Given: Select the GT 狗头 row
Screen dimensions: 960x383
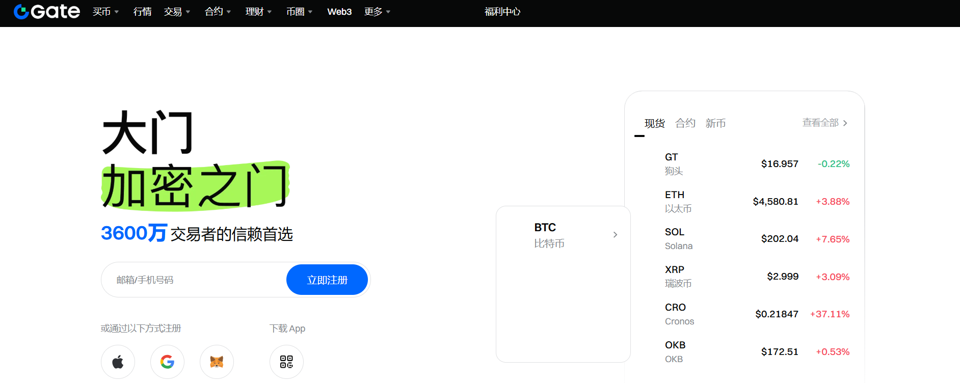Looking at the screenshot, I should point(744,164).
